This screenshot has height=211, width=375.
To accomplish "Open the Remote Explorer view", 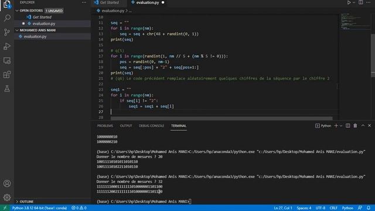I will (7, 60).
